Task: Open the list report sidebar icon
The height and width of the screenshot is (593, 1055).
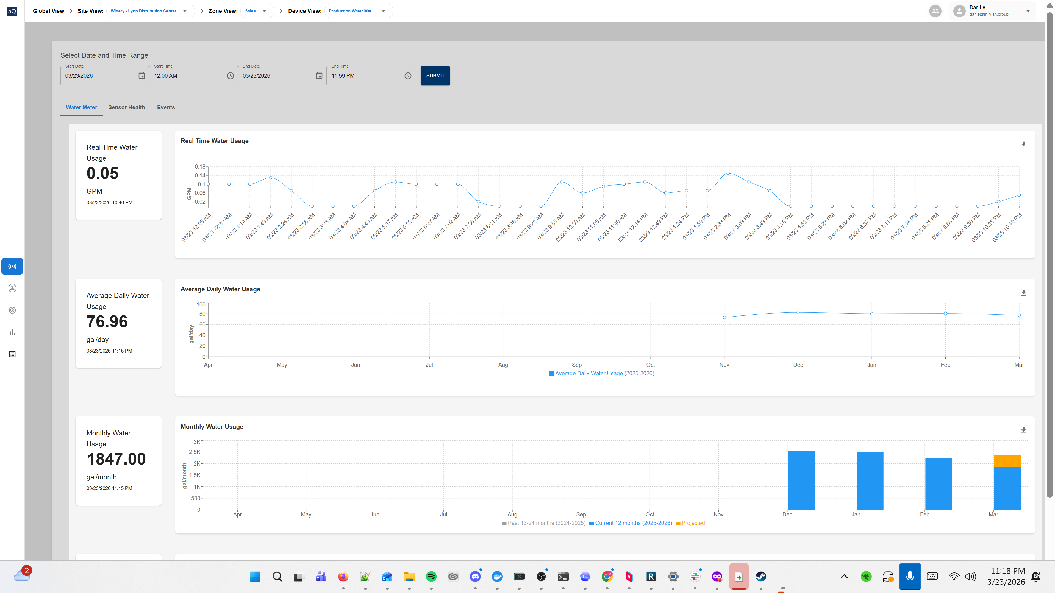Action: click(12, 354)
